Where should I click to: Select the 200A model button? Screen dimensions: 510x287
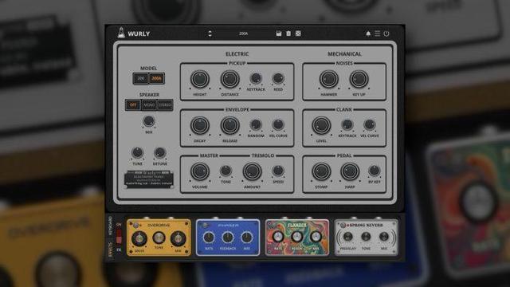[x=156, y=78]
